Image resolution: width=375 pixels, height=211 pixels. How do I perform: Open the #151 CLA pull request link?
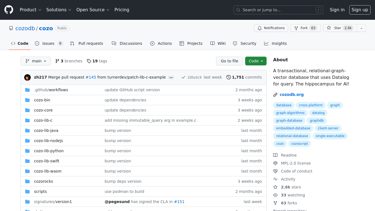pyautogui.click(x=179, y=202)
